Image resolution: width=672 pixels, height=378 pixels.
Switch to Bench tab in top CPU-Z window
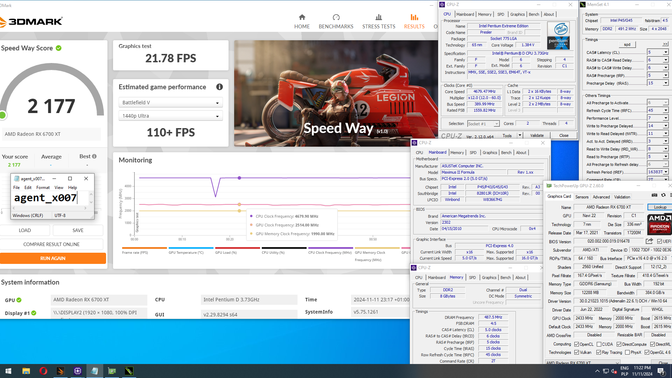534,14
